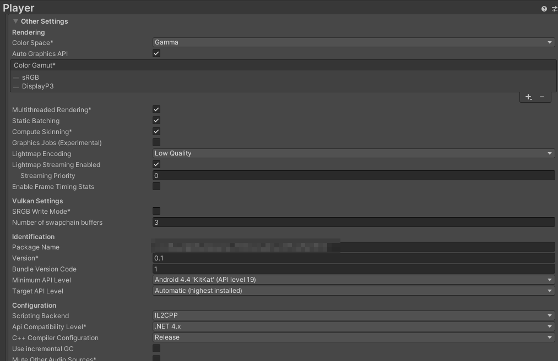558x361 pixels.
Task: Open the Scripting Backend dropdown
Action: pos(353,315)
